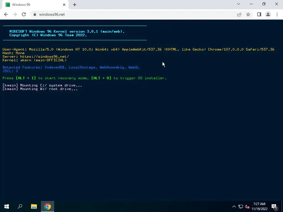Click the "JSCL: 3" line
The width and height of the screenshot is (283, 212).
(10, 71)
